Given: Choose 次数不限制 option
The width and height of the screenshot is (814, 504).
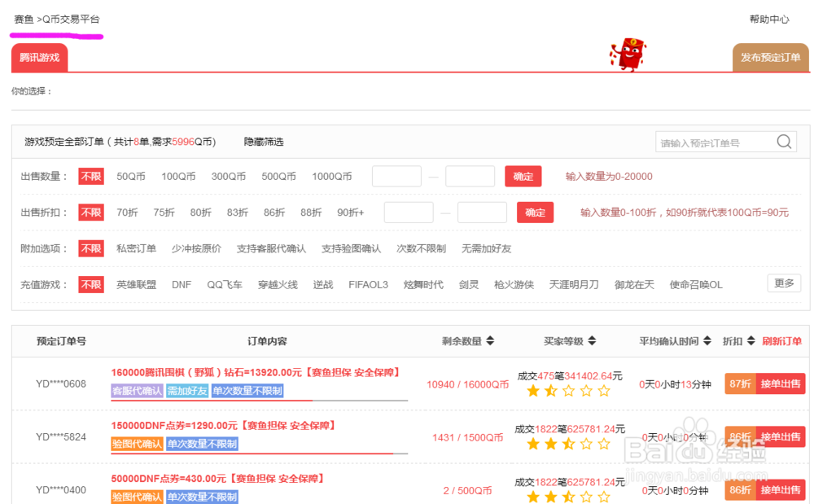Looking at the screenshot, I should (421, 248).
